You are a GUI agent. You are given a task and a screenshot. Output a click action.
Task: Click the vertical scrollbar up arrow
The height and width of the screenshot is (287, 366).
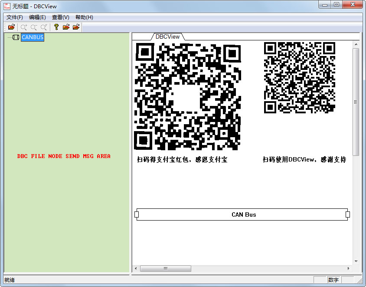[356, 44]
